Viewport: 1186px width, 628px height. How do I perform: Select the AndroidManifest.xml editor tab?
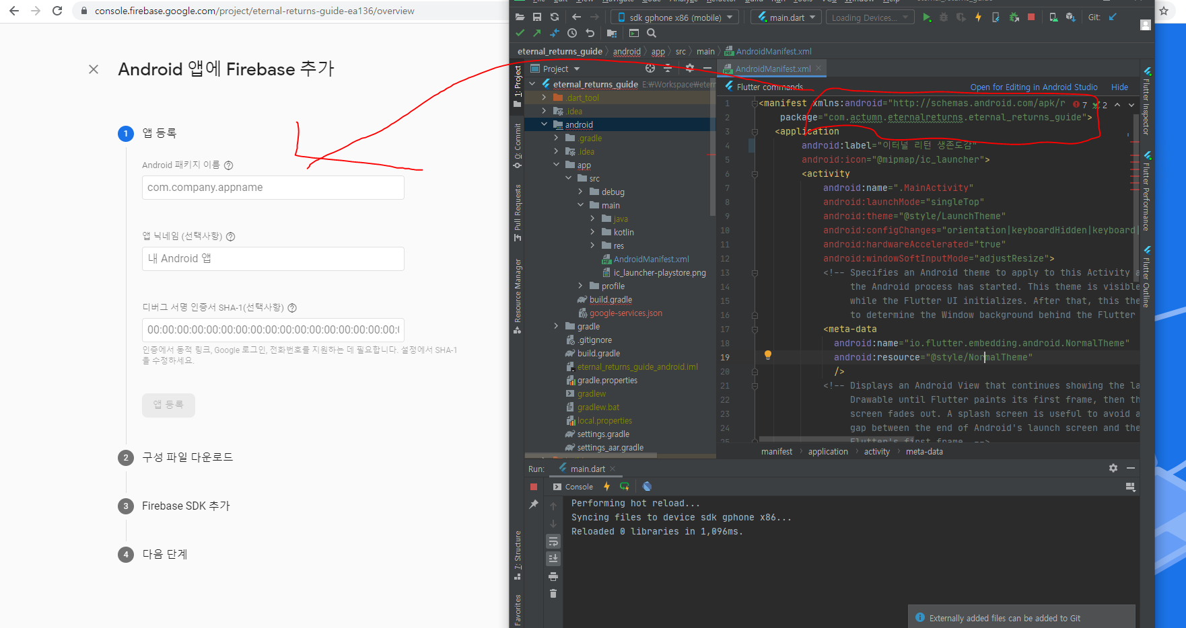pos(772,69)
